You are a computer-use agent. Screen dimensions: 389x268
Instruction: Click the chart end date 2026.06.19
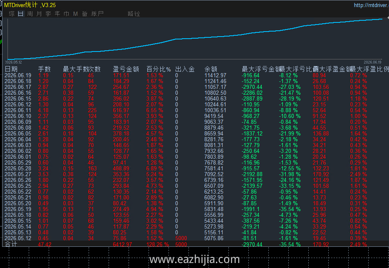[x=373, y=62]
